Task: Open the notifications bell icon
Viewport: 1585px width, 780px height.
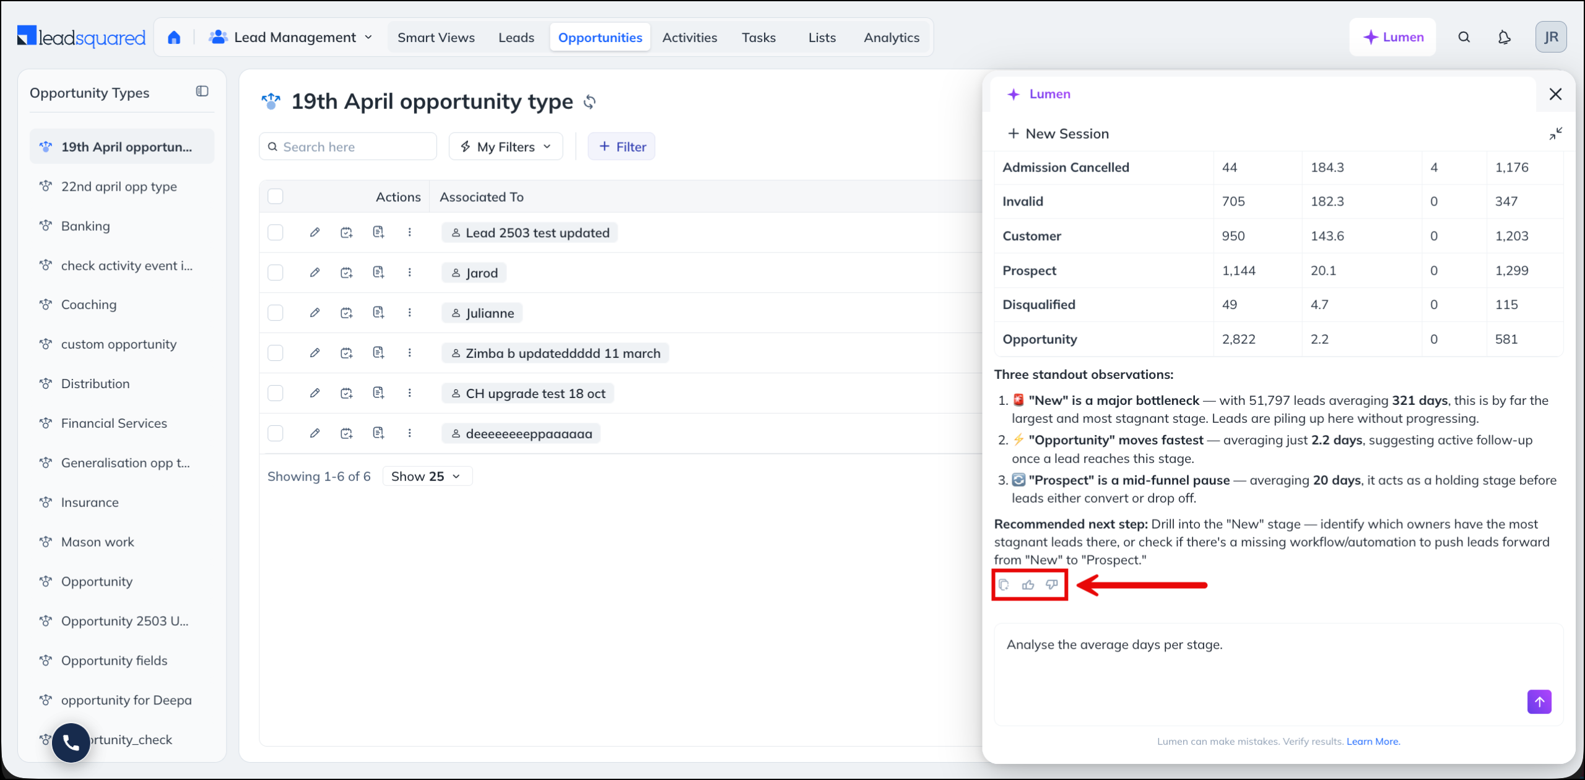Action: point(1504,37)
